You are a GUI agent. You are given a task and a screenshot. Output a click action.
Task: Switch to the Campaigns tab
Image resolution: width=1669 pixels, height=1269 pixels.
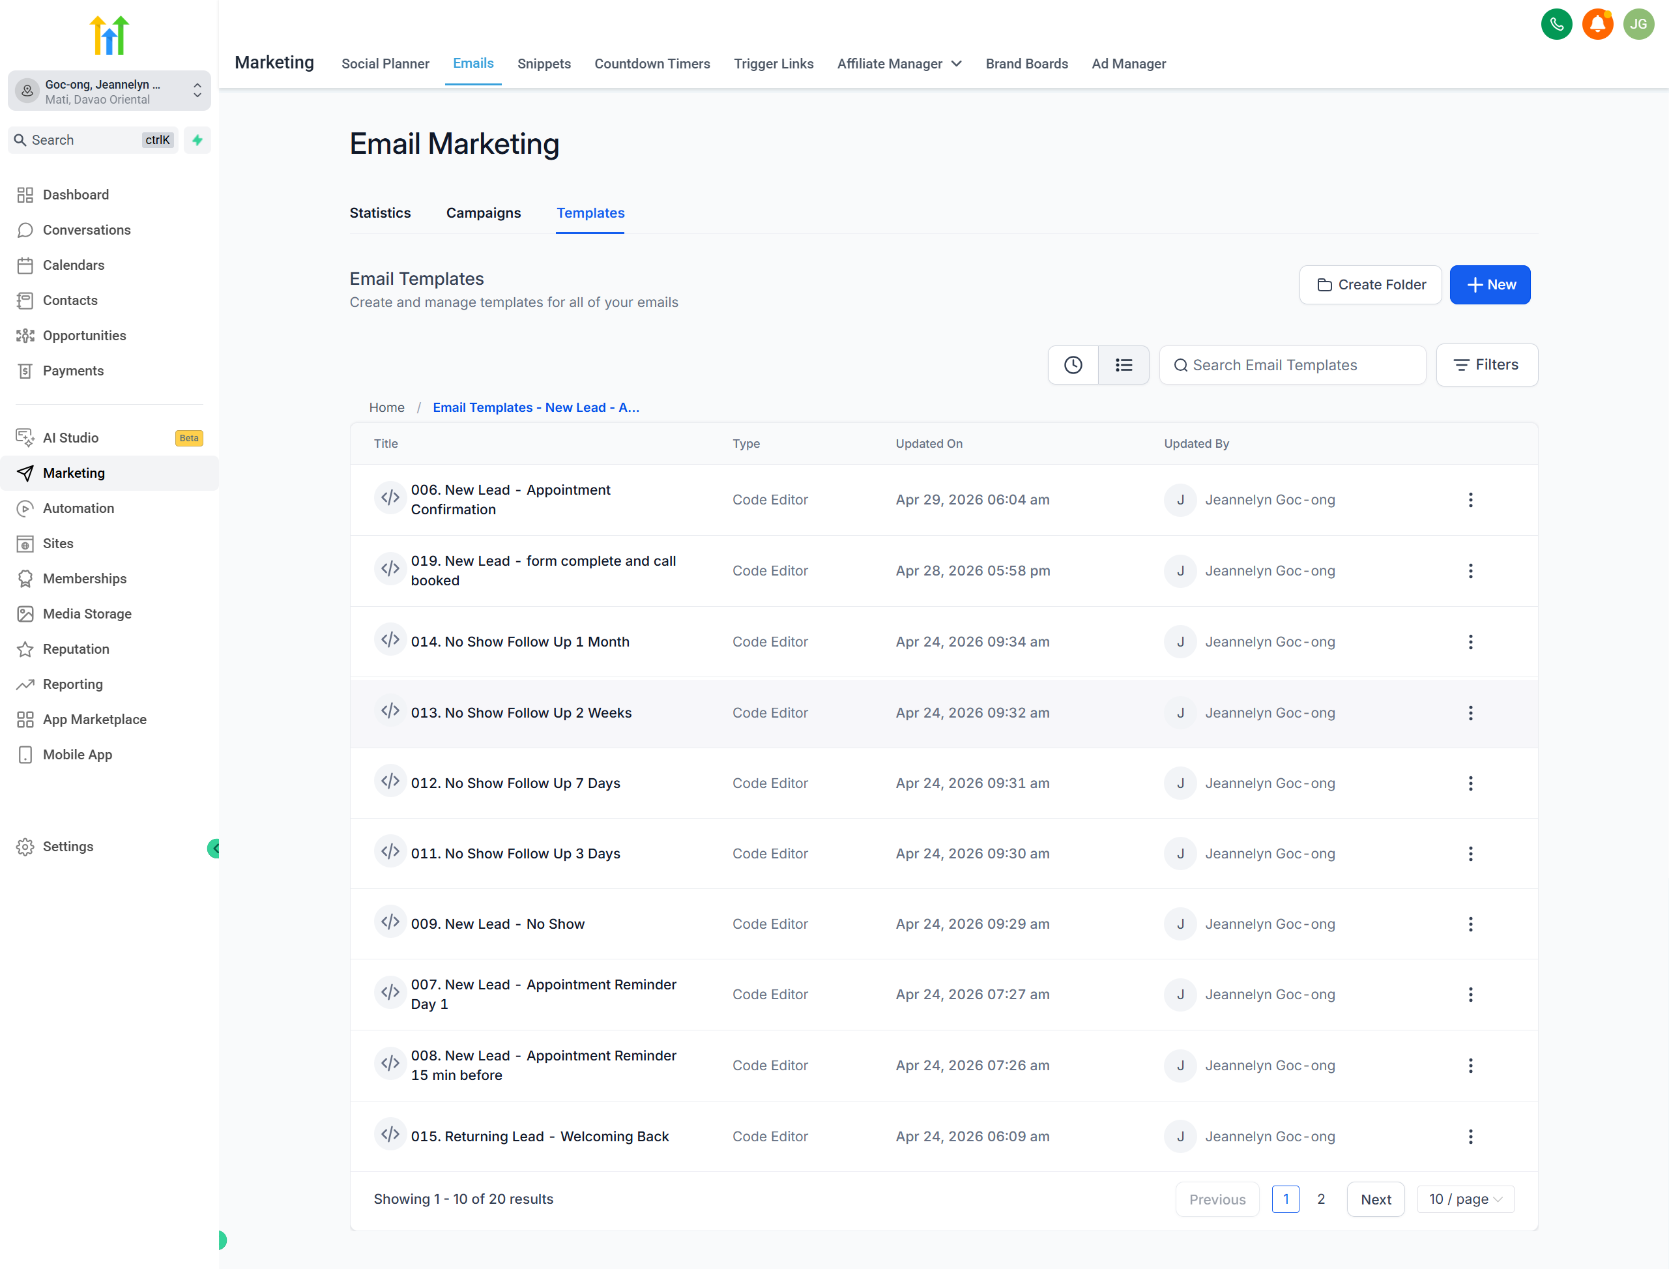(484, 213)
